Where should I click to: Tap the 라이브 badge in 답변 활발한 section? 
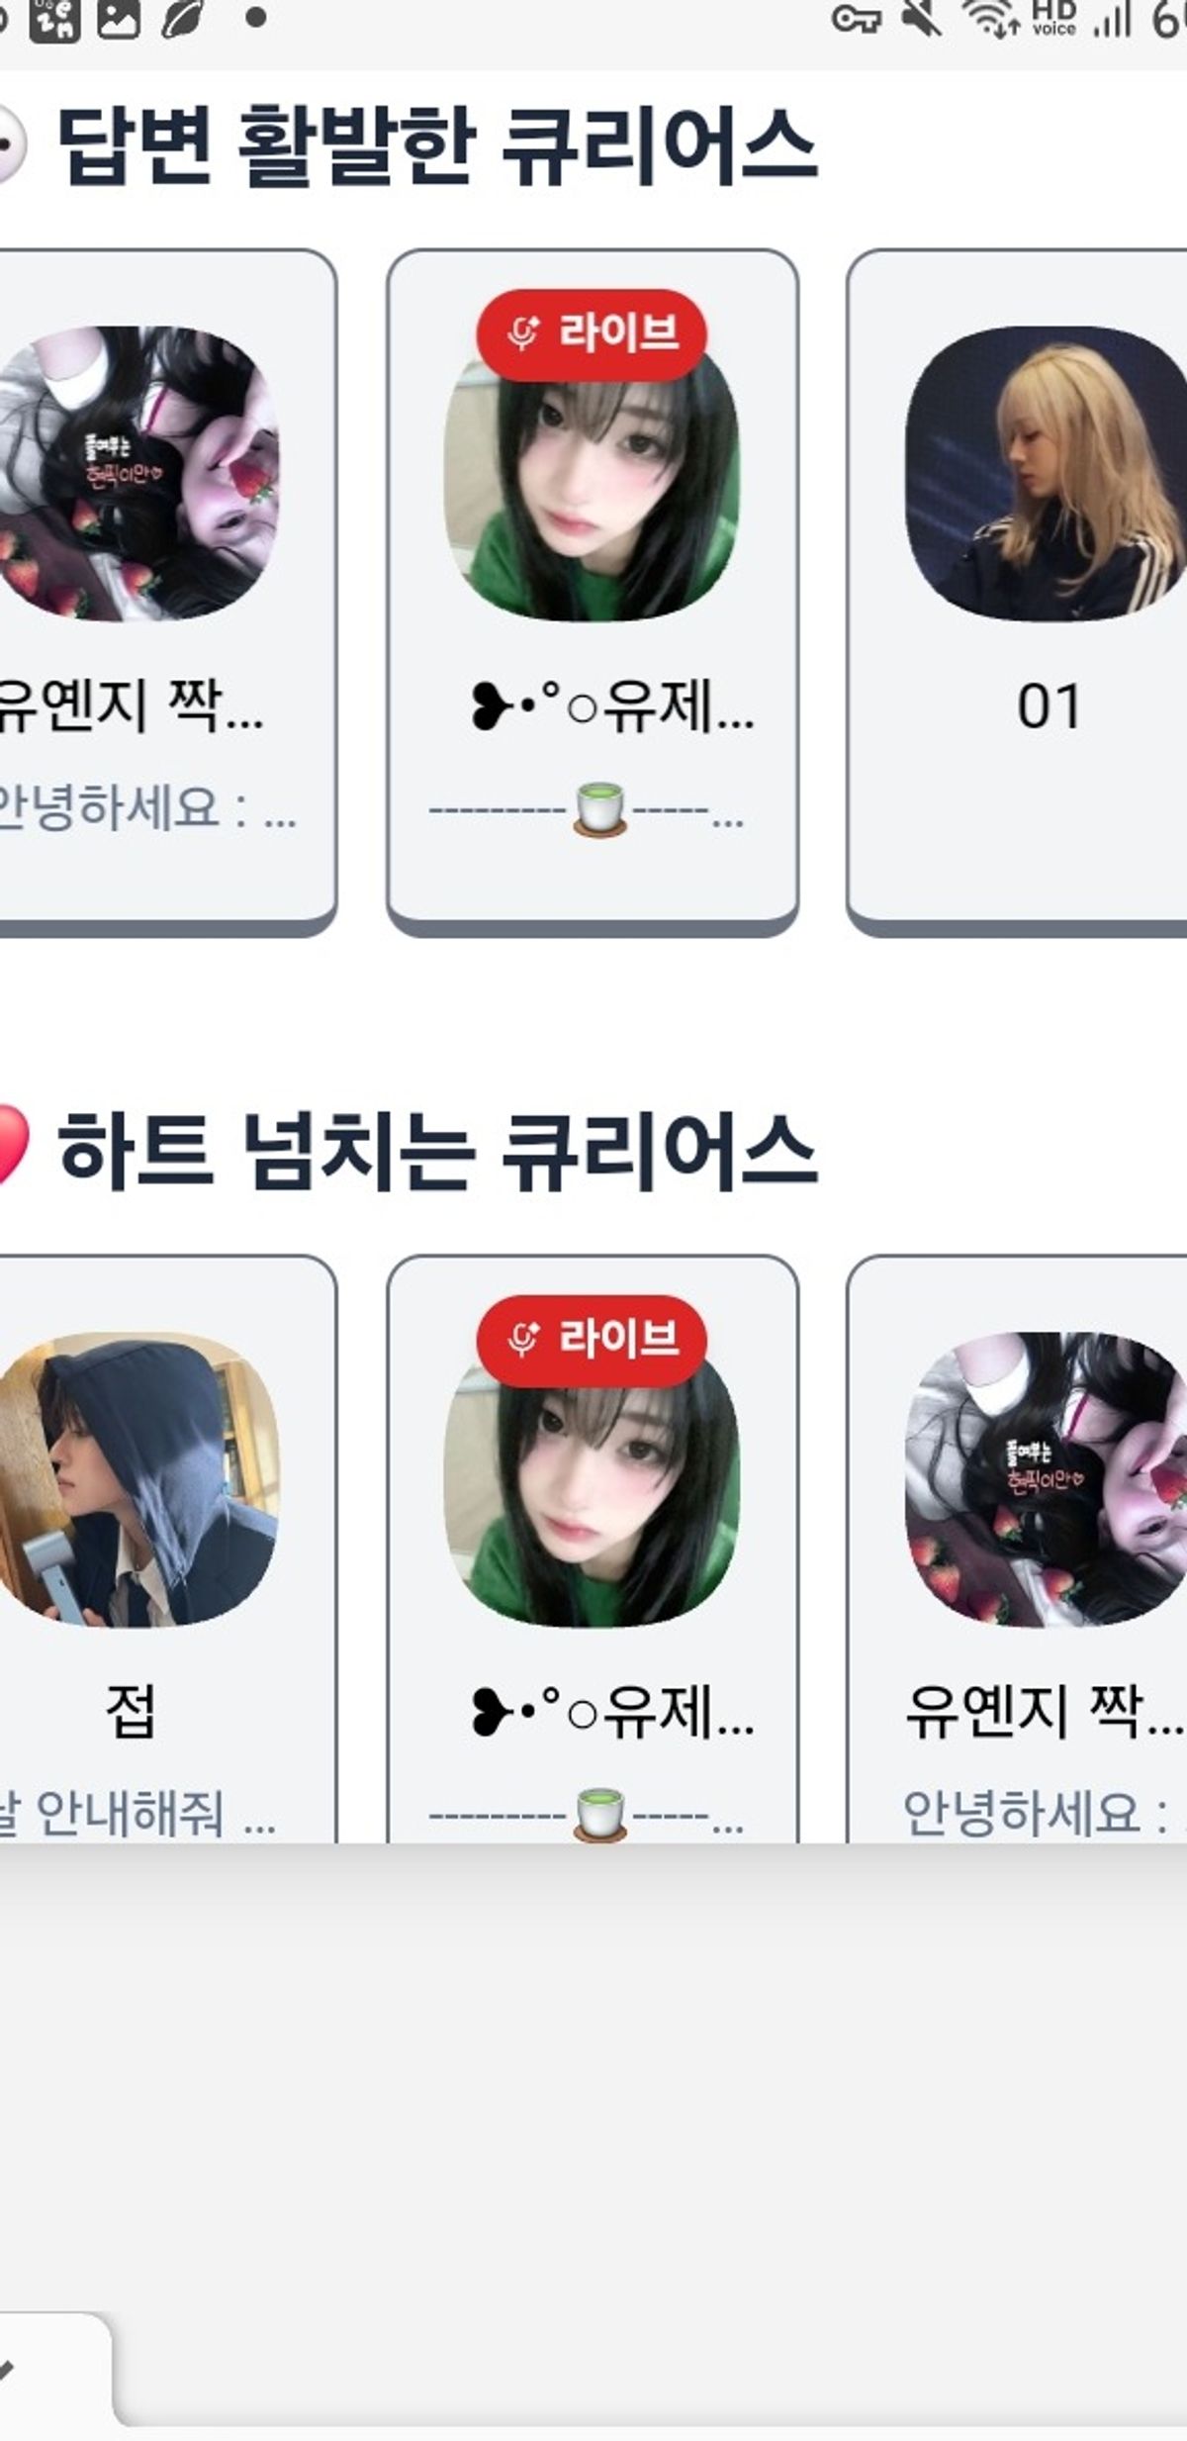pos(592,333)
